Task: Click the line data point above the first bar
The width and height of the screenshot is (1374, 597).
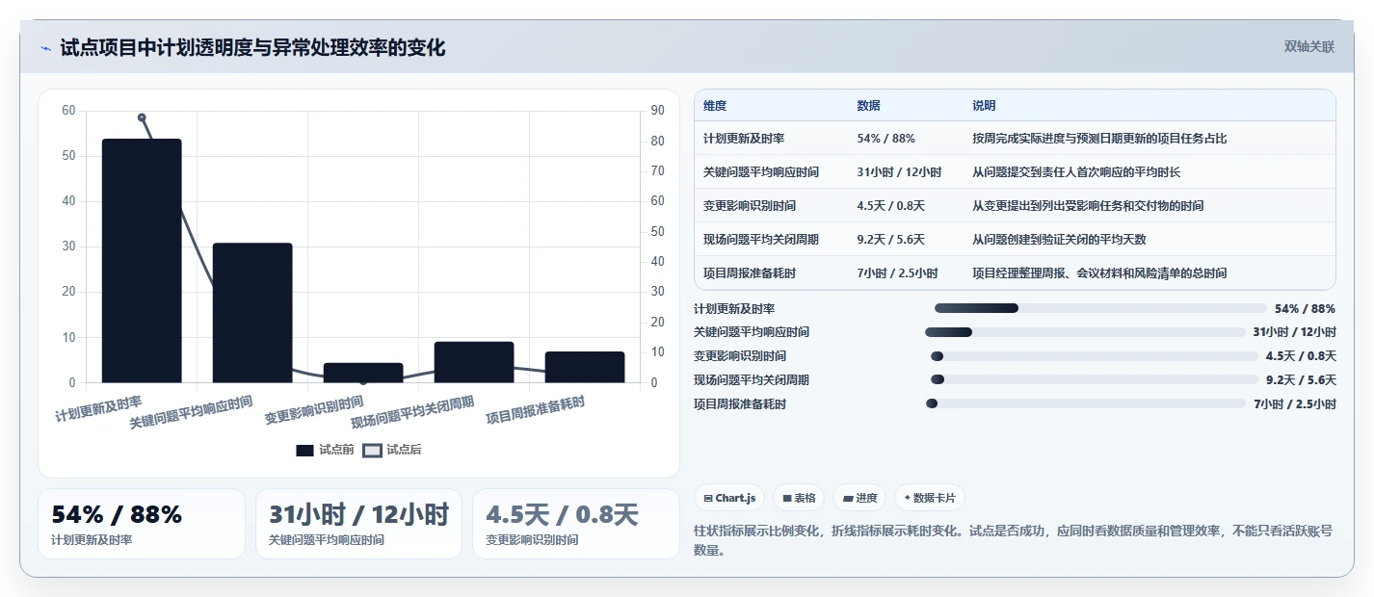Action: coord(142,117)
